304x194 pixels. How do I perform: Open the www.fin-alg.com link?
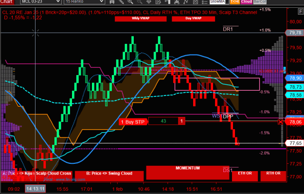pos(71,179)
